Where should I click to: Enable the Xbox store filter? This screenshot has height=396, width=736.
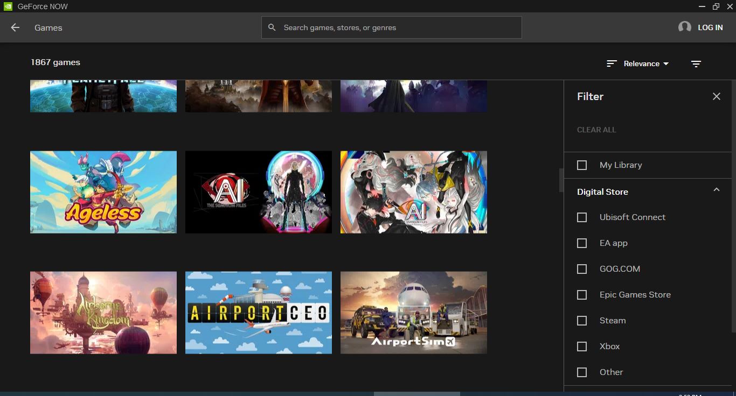click(582, 346)
